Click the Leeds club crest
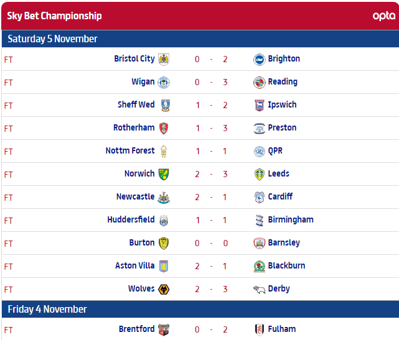 pyautogui.click(x=259, y=175)
